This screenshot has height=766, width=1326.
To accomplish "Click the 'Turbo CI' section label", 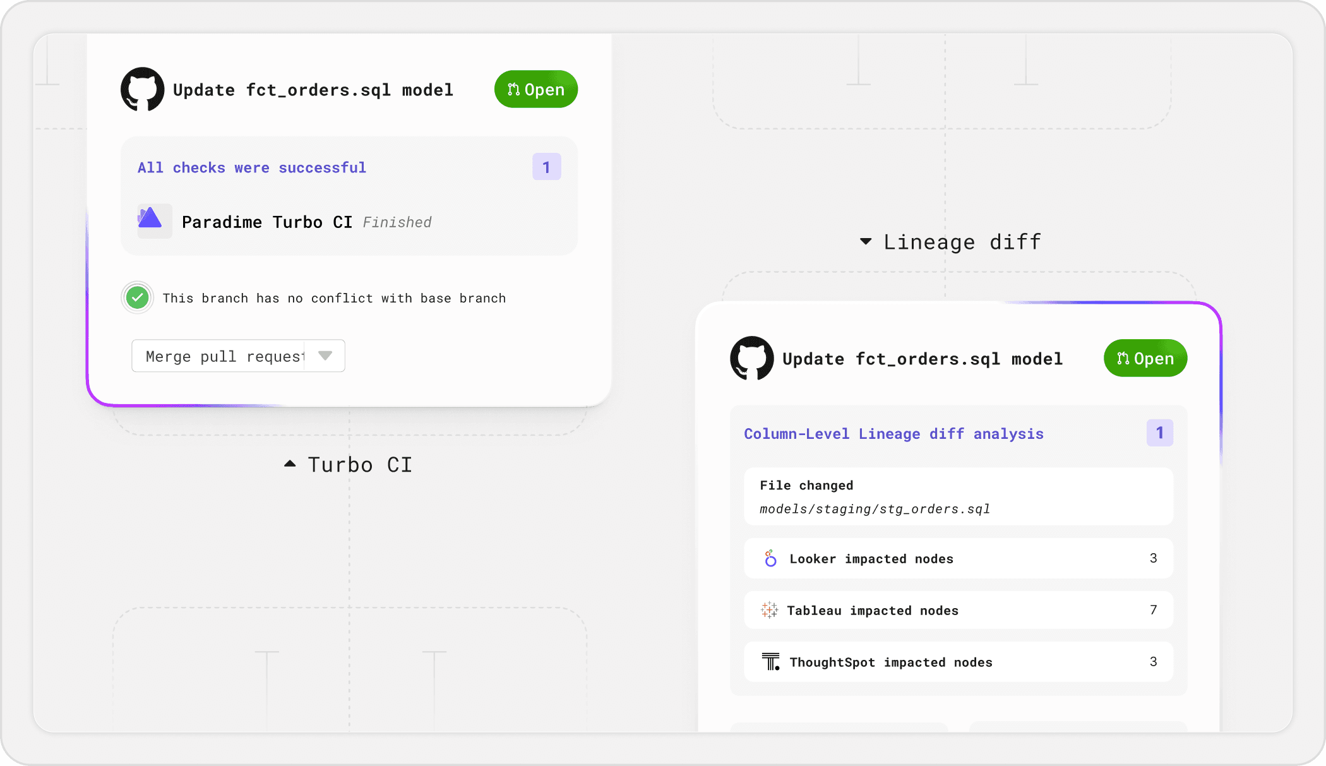I will point(360,465).
